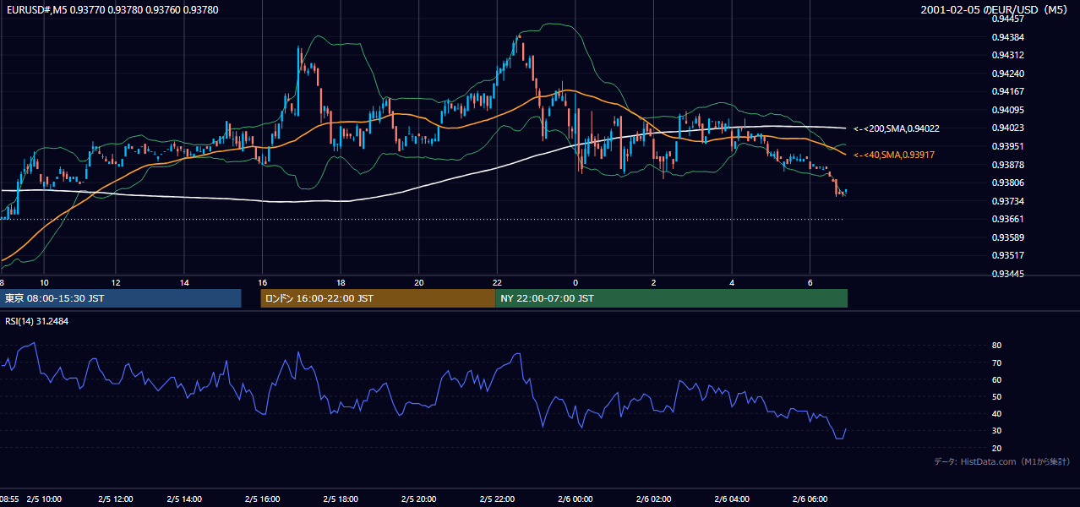Click hour label 14 below price chart

[x=184, y=282]
